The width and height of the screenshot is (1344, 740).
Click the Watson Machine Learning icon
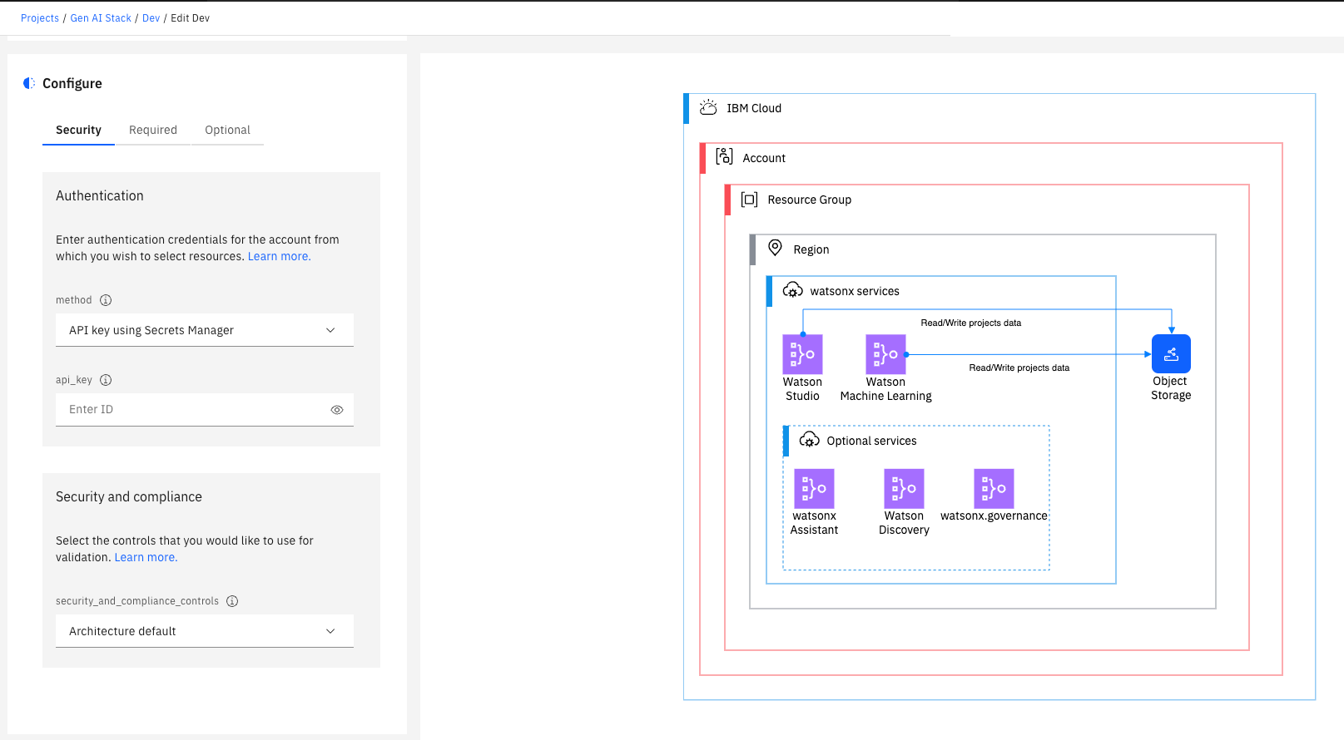pyautogui.click(x=885, y=354)
